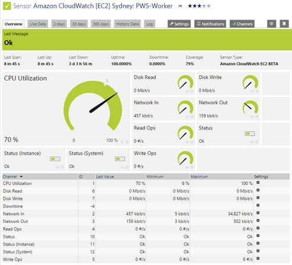Open settings gear for Disk Write row
This screenshot has width=292, height=265.
(258, 198)
